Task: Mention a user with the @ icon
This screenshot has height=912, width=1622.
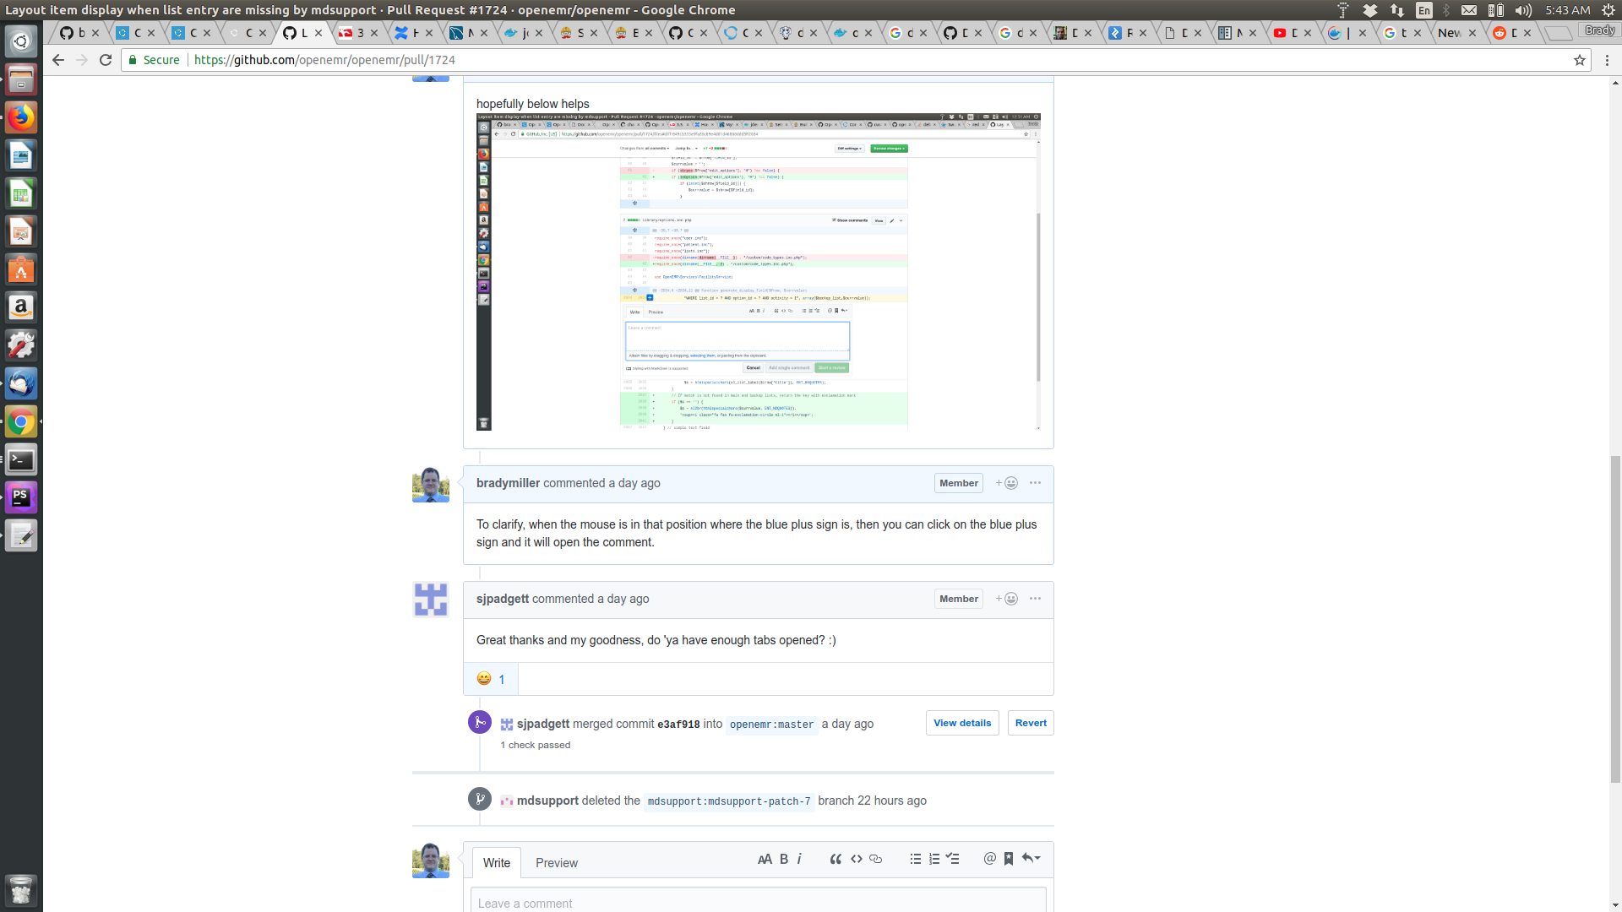Action: click(989, 858)
